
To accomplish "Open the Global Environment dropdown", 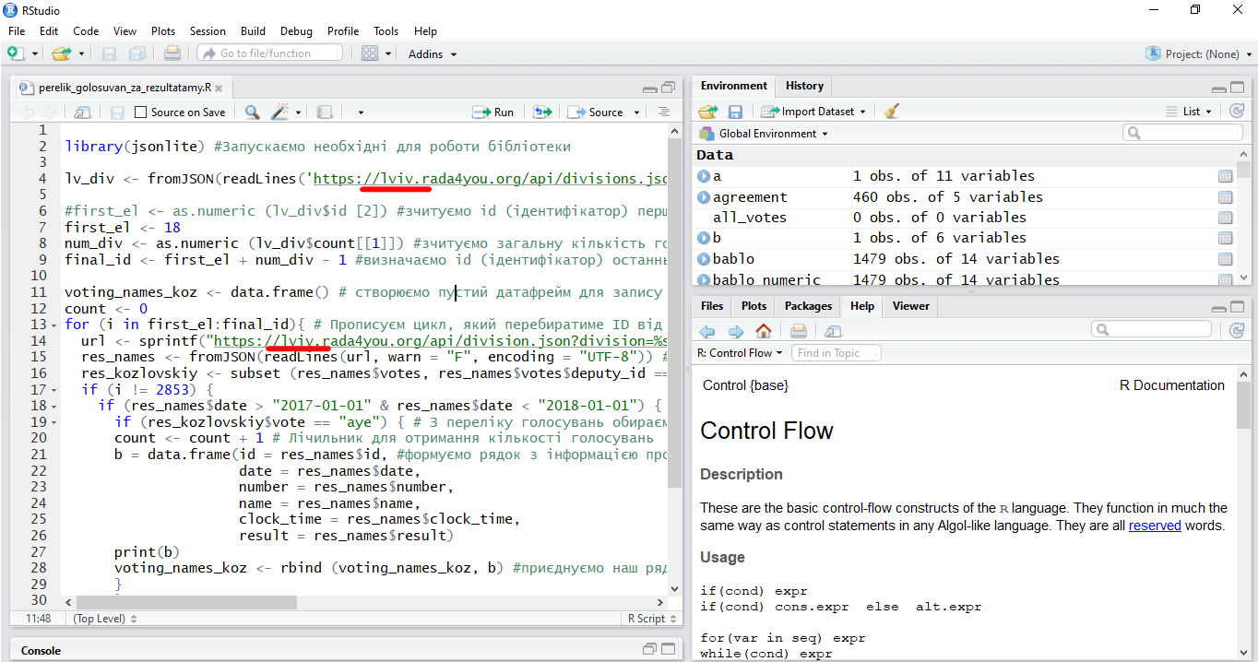I will coord(764,134).
